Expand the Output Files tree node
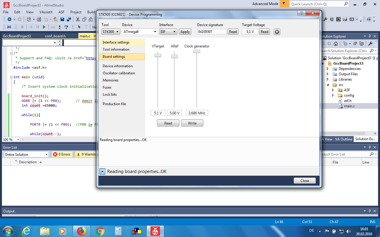Viewport: 380px width, 237px height. point(327,74)
